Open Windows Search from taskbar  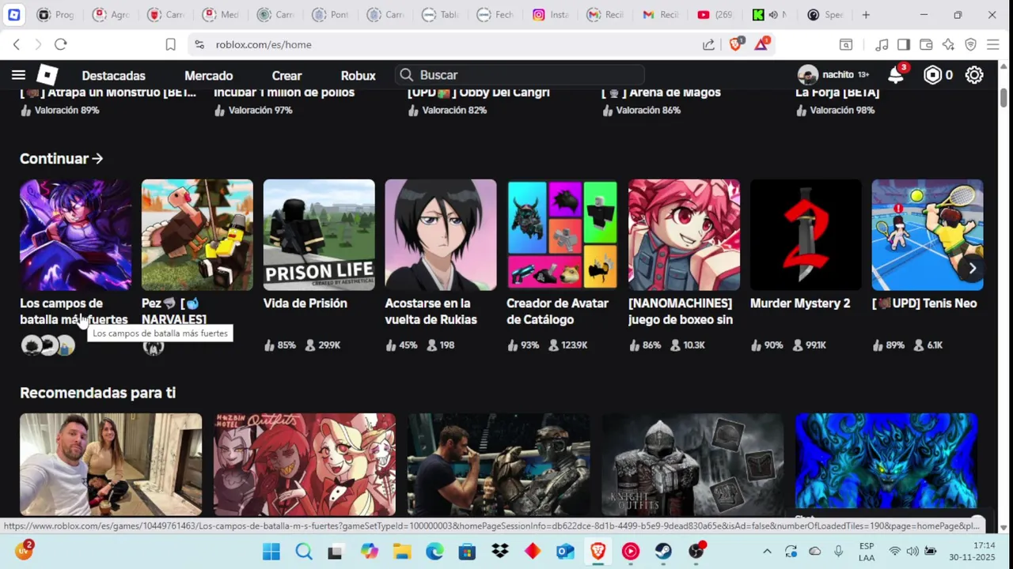[304, 551]
